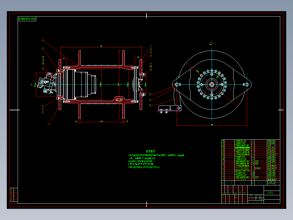Click the 技术要求 heading text
The image size is (293, 220).
[x=151, y=151]
